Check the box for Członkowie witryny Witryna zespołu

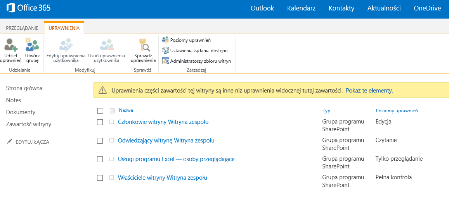pyautogui.click(x=100, y=122)
